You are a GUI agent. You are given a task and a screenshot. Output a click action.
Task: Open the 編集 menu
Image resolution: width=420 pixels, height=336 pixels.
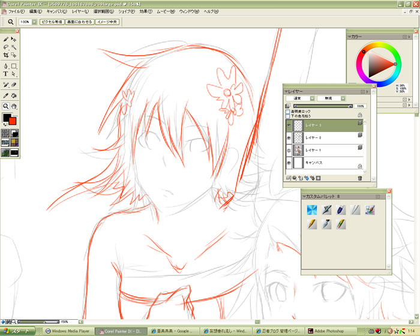(35, 11)
